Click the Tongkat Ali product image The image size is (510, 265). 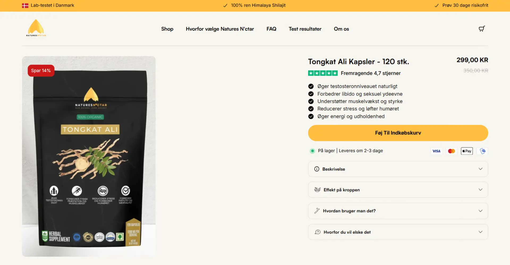pyautogui.click(x=89, y=156)
